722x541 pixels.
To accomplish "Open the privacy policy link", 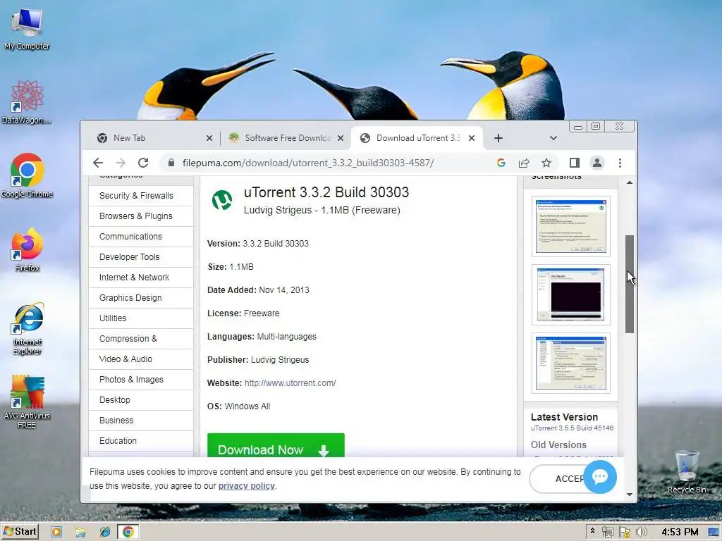I will [x=246, y=486].
